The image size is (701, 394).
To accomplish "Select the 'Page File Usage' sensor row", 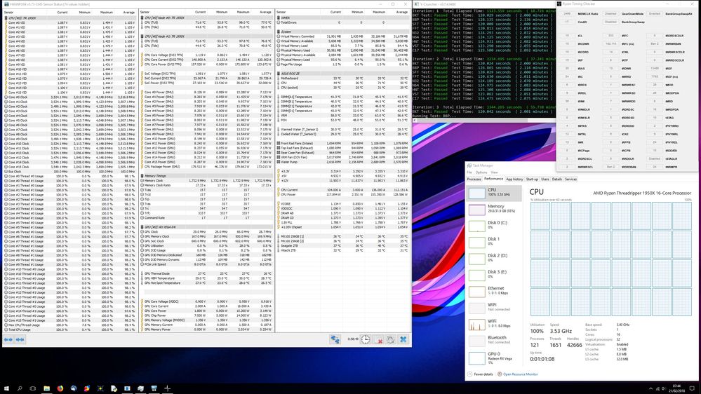I will (343, 64).
